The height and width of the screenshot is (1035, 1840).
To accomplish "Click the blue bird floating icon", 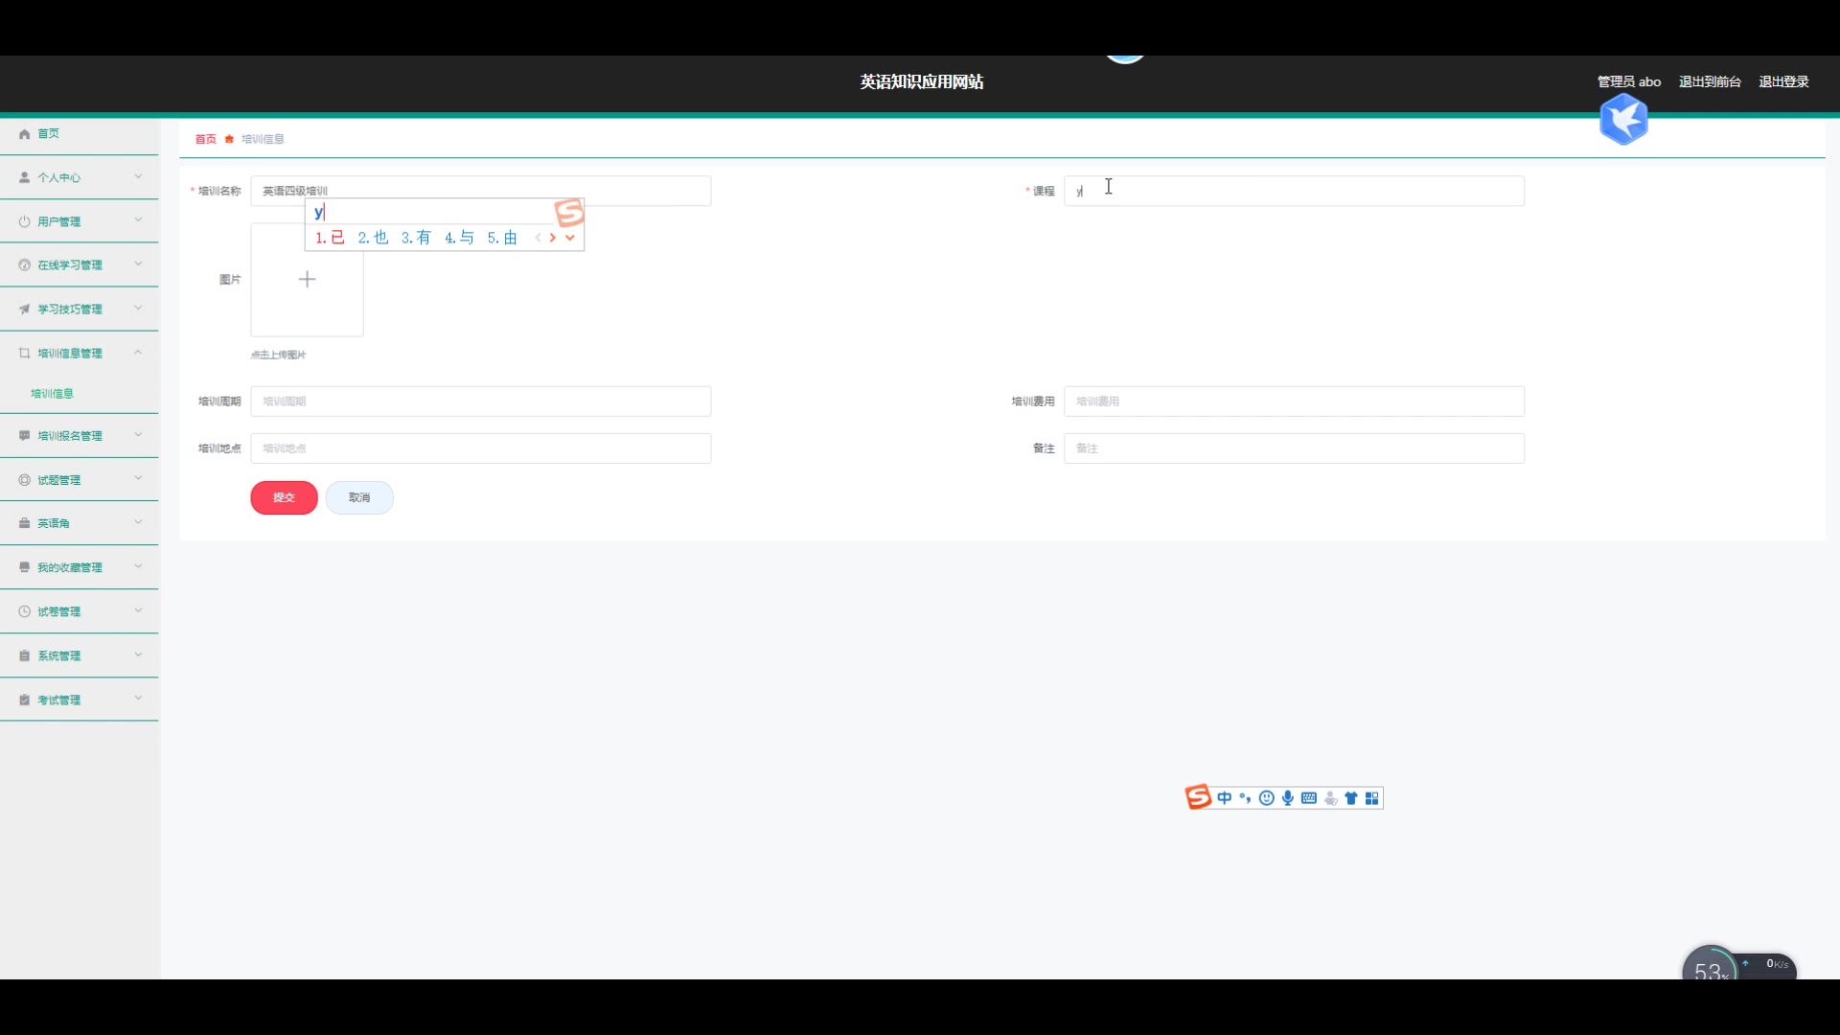I will pyautogui.click(x=1622, y=120).
